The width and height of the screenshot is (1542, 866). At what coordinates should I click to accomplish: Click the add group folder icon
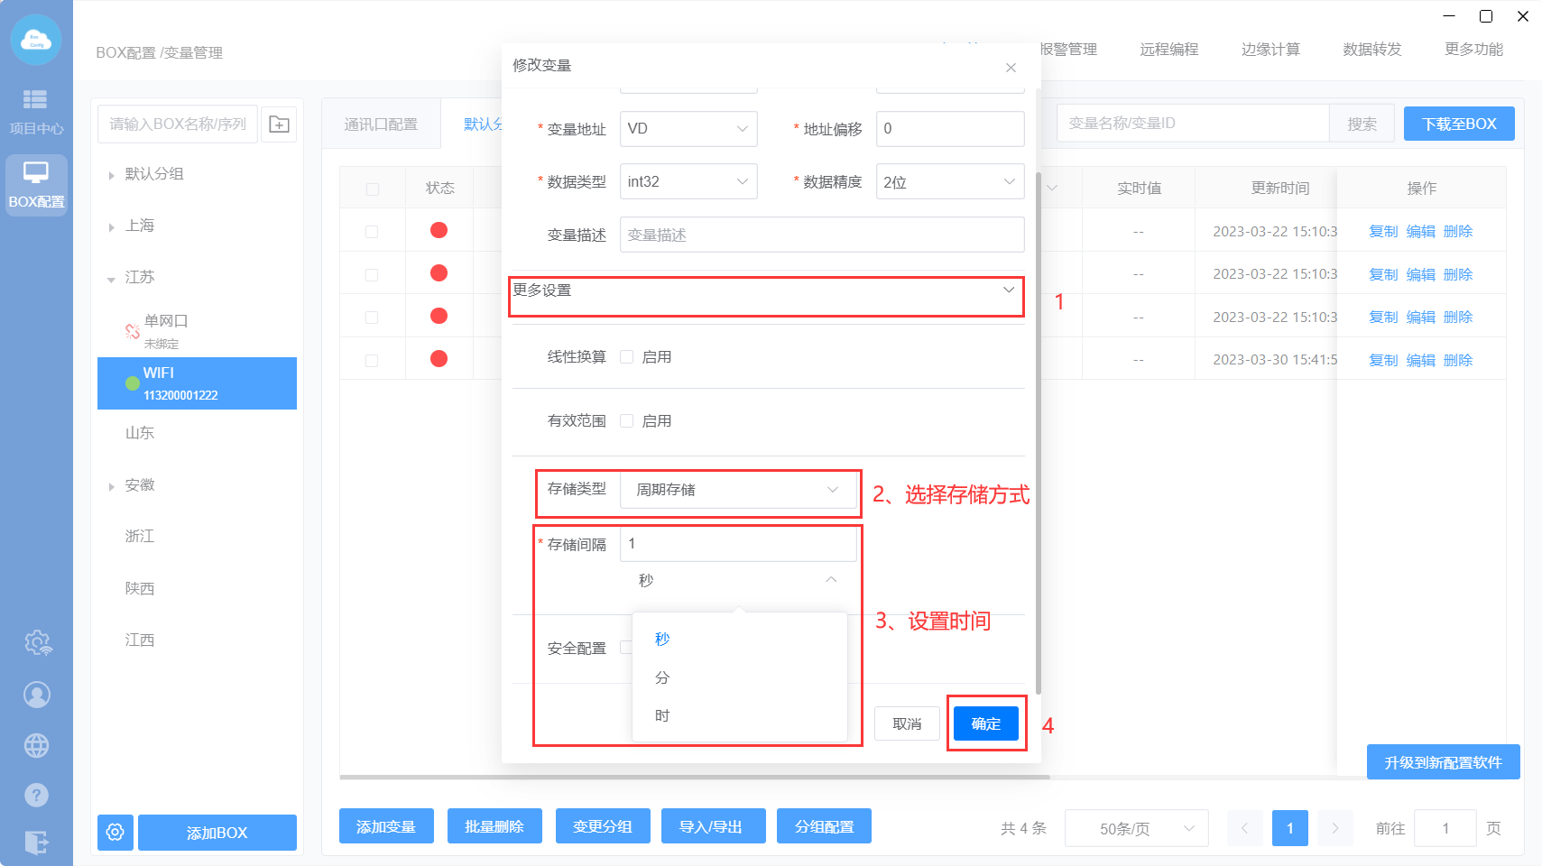tap(280, 124)
